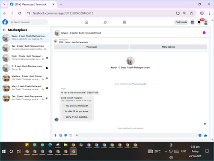Click the install app icon in address bar
Screen dimensions: 214x161
[x=178, y=13]
